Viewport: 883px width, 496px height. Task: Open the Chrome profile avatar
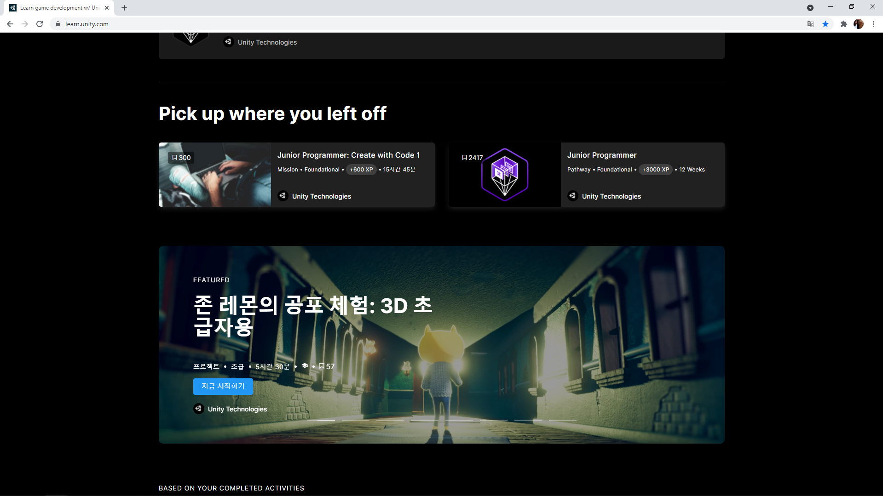point(859,24)
